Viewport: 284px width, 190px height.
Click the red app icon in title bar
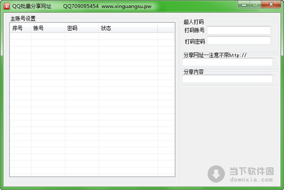point(7,6)
